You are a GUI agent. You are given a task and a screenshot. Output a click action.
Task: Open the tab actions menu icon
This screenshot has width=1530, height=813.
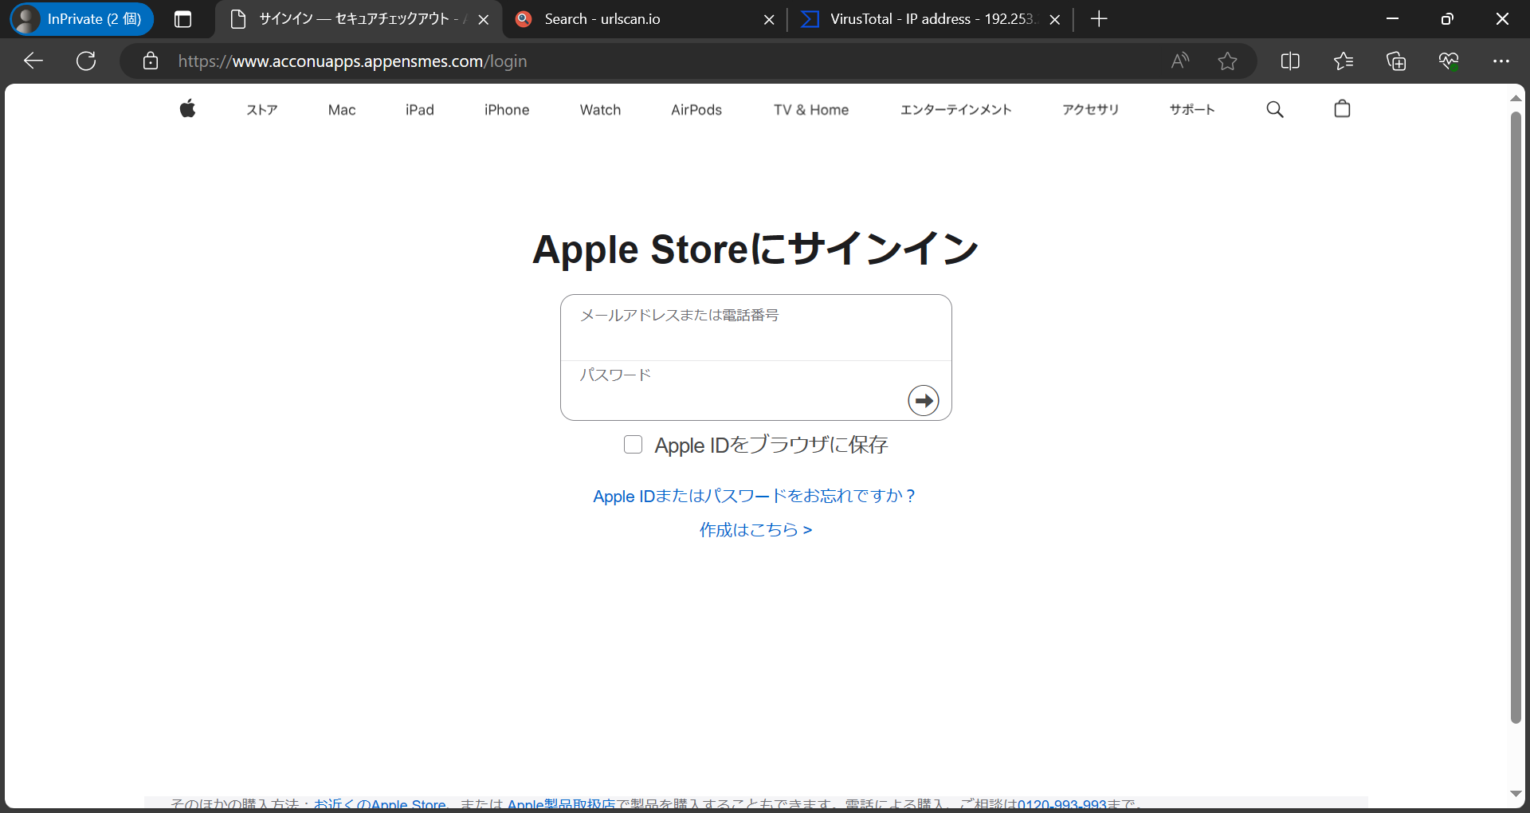[182, 19]
